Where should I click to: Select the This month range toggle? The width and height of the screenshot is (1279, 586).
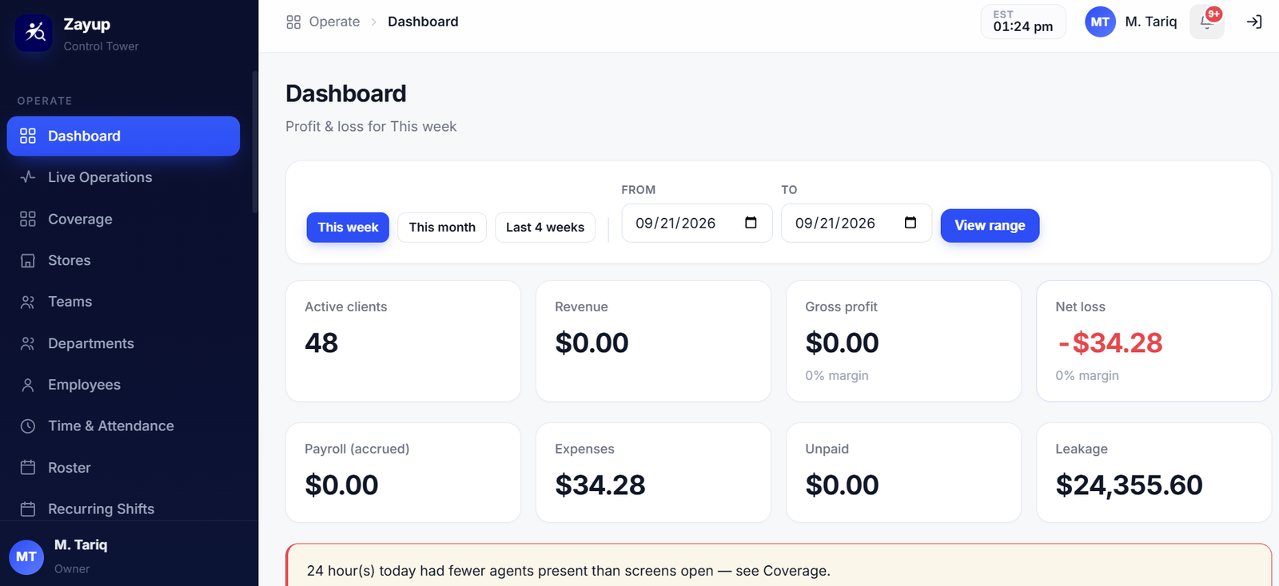click(442, 227)
